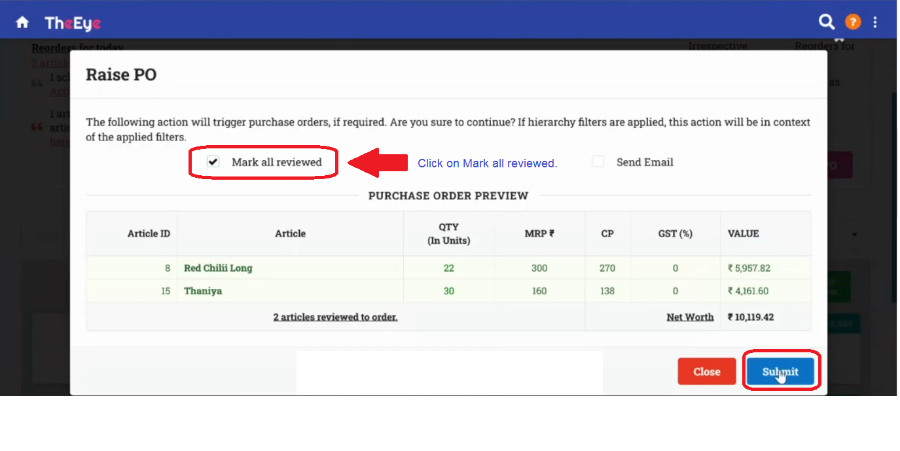Click the Article column header

(291, 233)
